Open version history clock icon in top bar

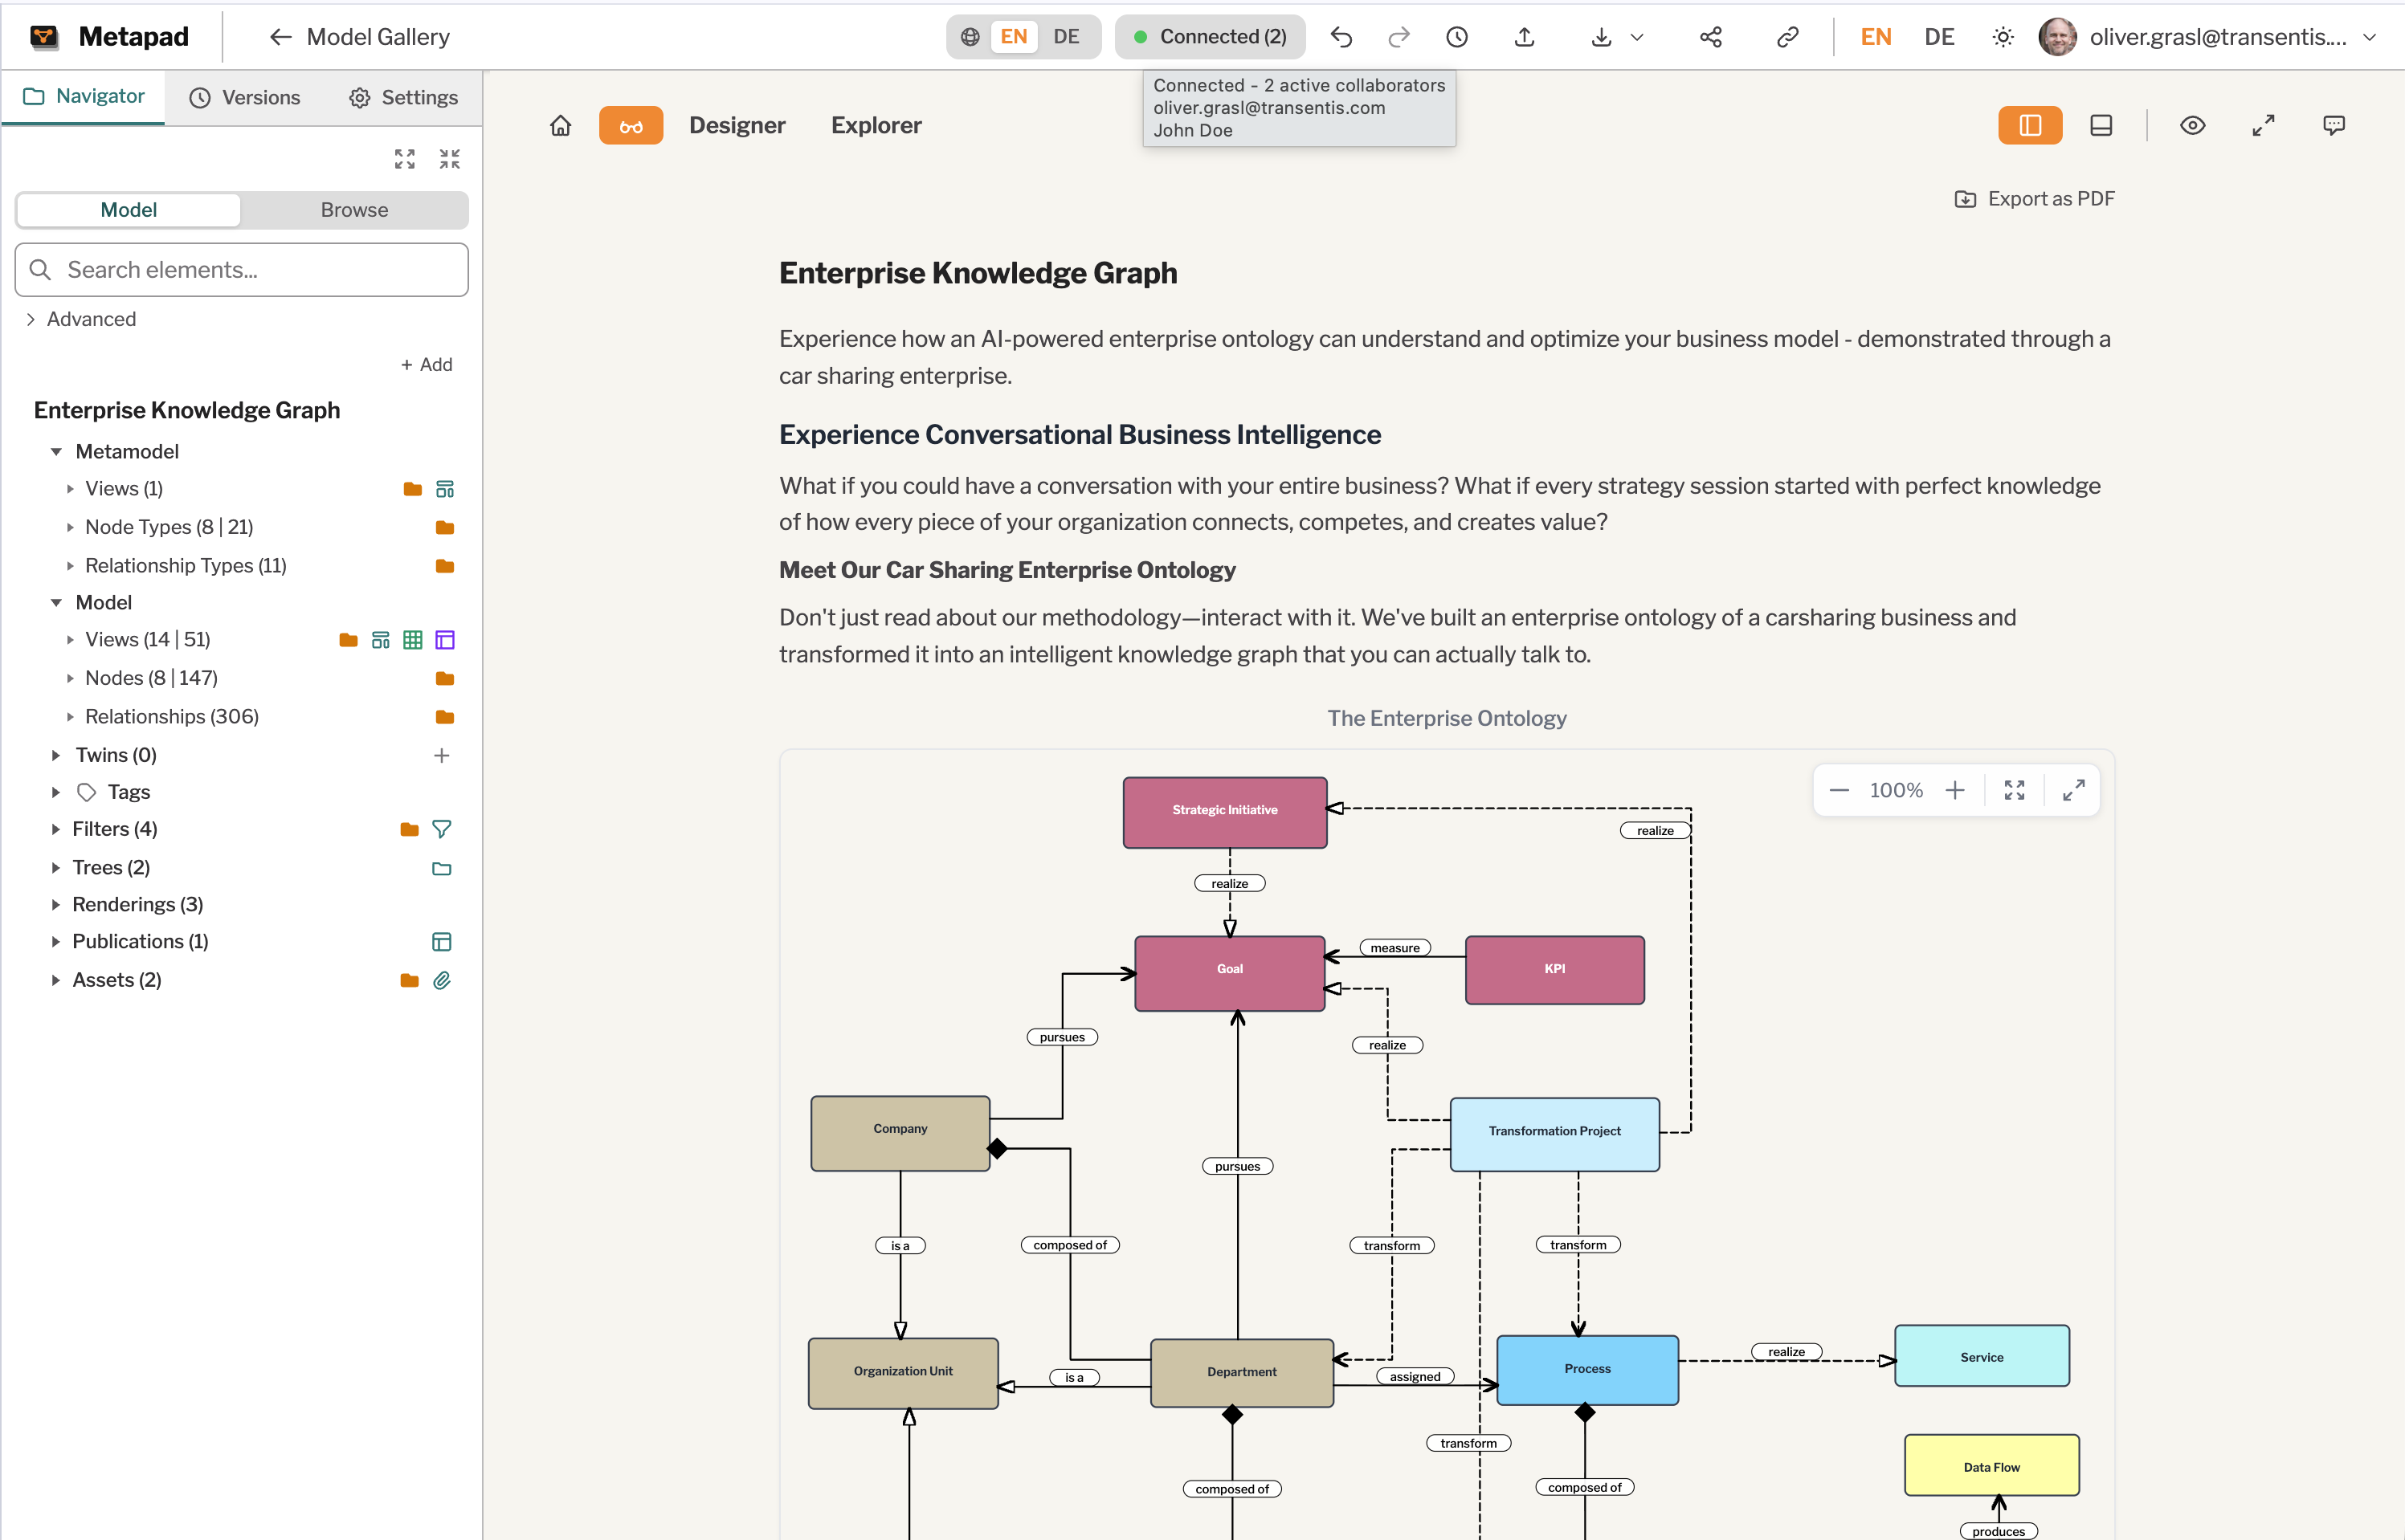(1456, 37)
